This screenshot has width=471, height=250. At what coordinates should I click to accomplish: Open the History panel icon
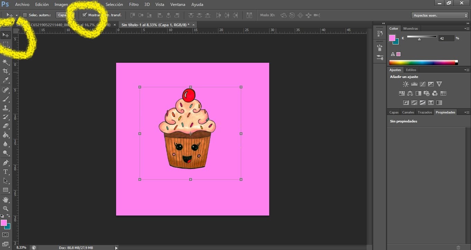click(380, 33)
